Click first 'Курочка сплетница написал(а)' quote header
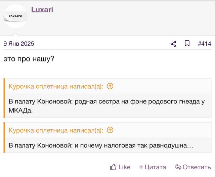This screenshot has height=177, width=215. coord(56,87)
